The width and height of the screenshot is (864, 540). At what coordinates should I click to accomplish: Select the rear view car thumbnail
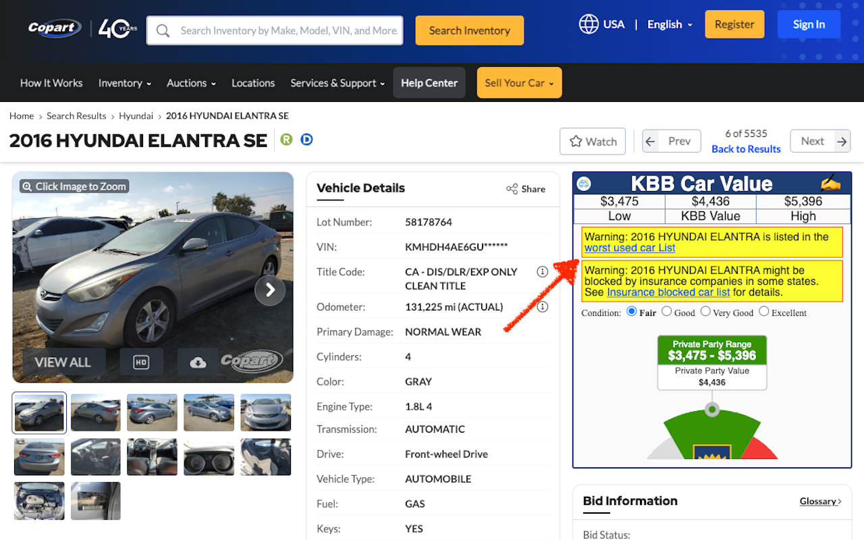(x=39, y=457)
